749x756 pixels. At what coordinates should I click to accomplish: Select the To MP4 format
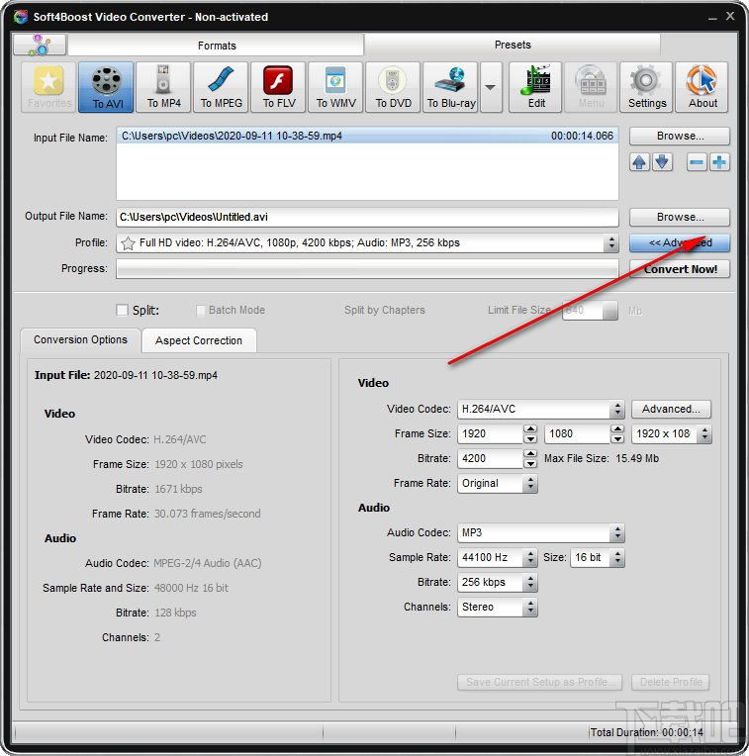(163, 87)
